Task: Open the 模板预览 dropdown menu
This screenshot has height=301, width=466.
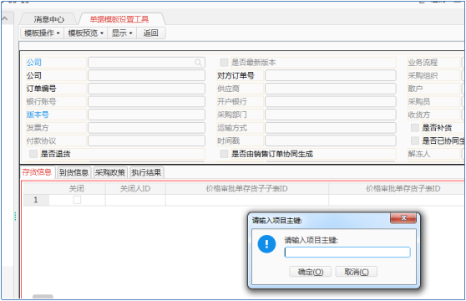Action: [x=85, y=33]
